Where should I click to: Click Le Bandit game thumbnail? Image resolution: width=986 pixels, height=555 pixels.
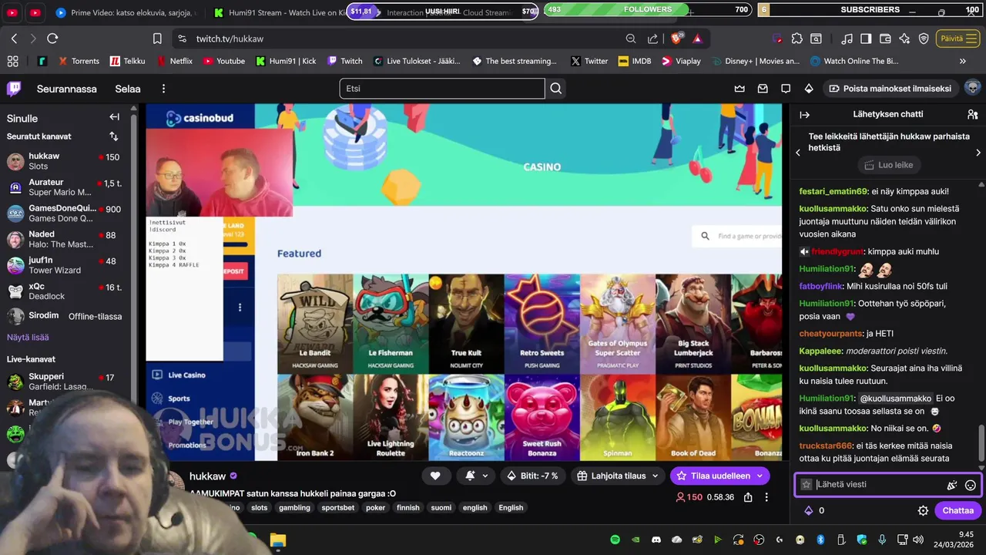pos(315,324)
